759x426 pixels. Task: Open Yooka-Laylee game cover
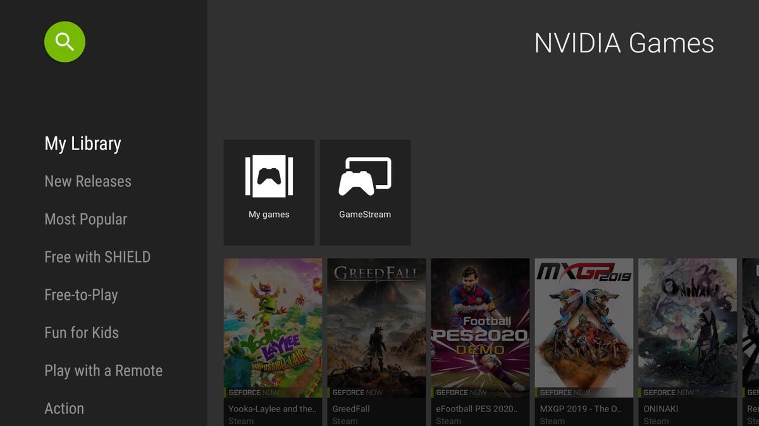273,328
